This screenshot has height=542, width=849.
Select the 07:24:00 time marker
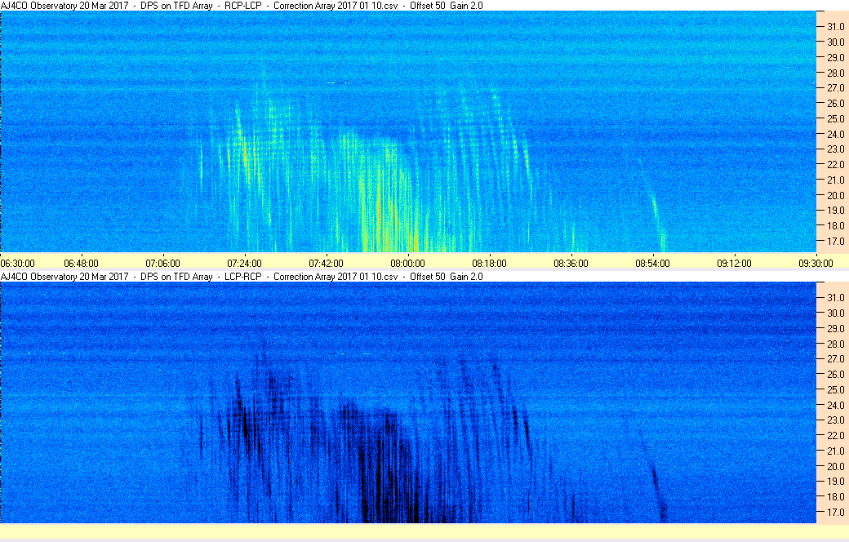point(244,263)
